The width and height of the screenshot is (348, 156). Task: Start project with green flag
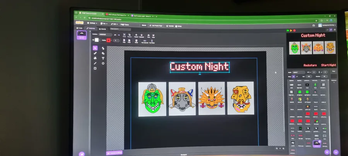pyautogui.click(x=288, y=30)
